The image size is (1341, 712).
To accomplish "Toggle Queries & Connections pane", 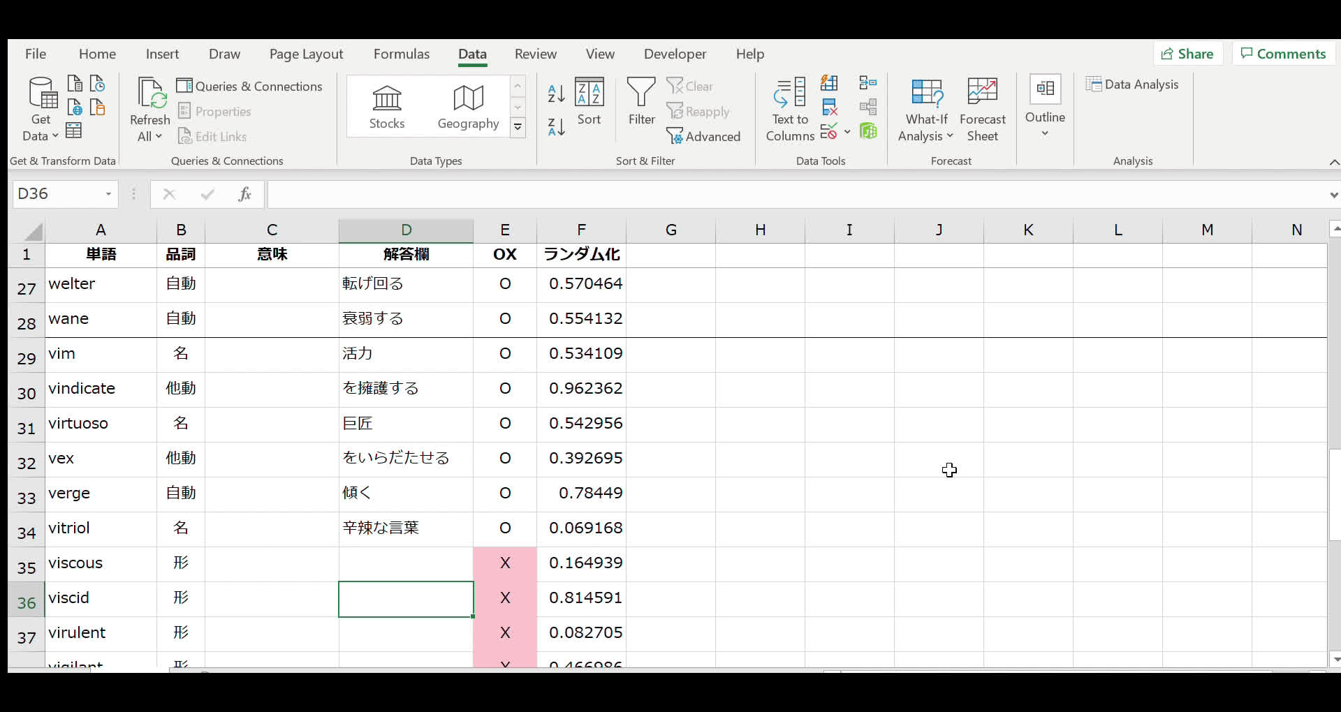I will (249, 86).
